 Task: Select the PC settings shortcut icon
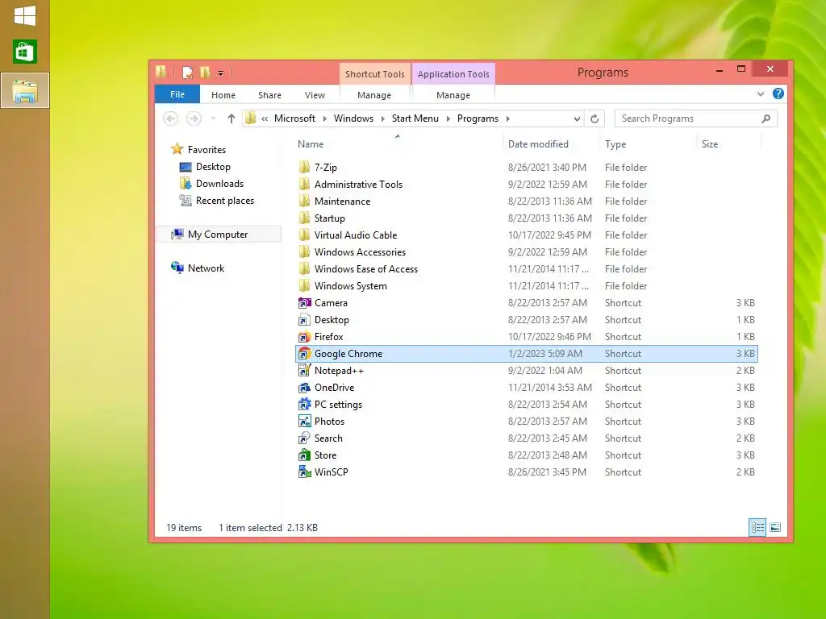304,405
